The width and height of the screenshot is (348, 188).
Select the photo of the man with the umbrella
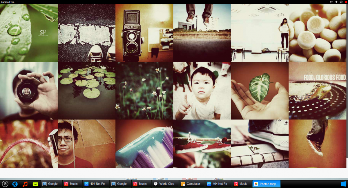86,144
